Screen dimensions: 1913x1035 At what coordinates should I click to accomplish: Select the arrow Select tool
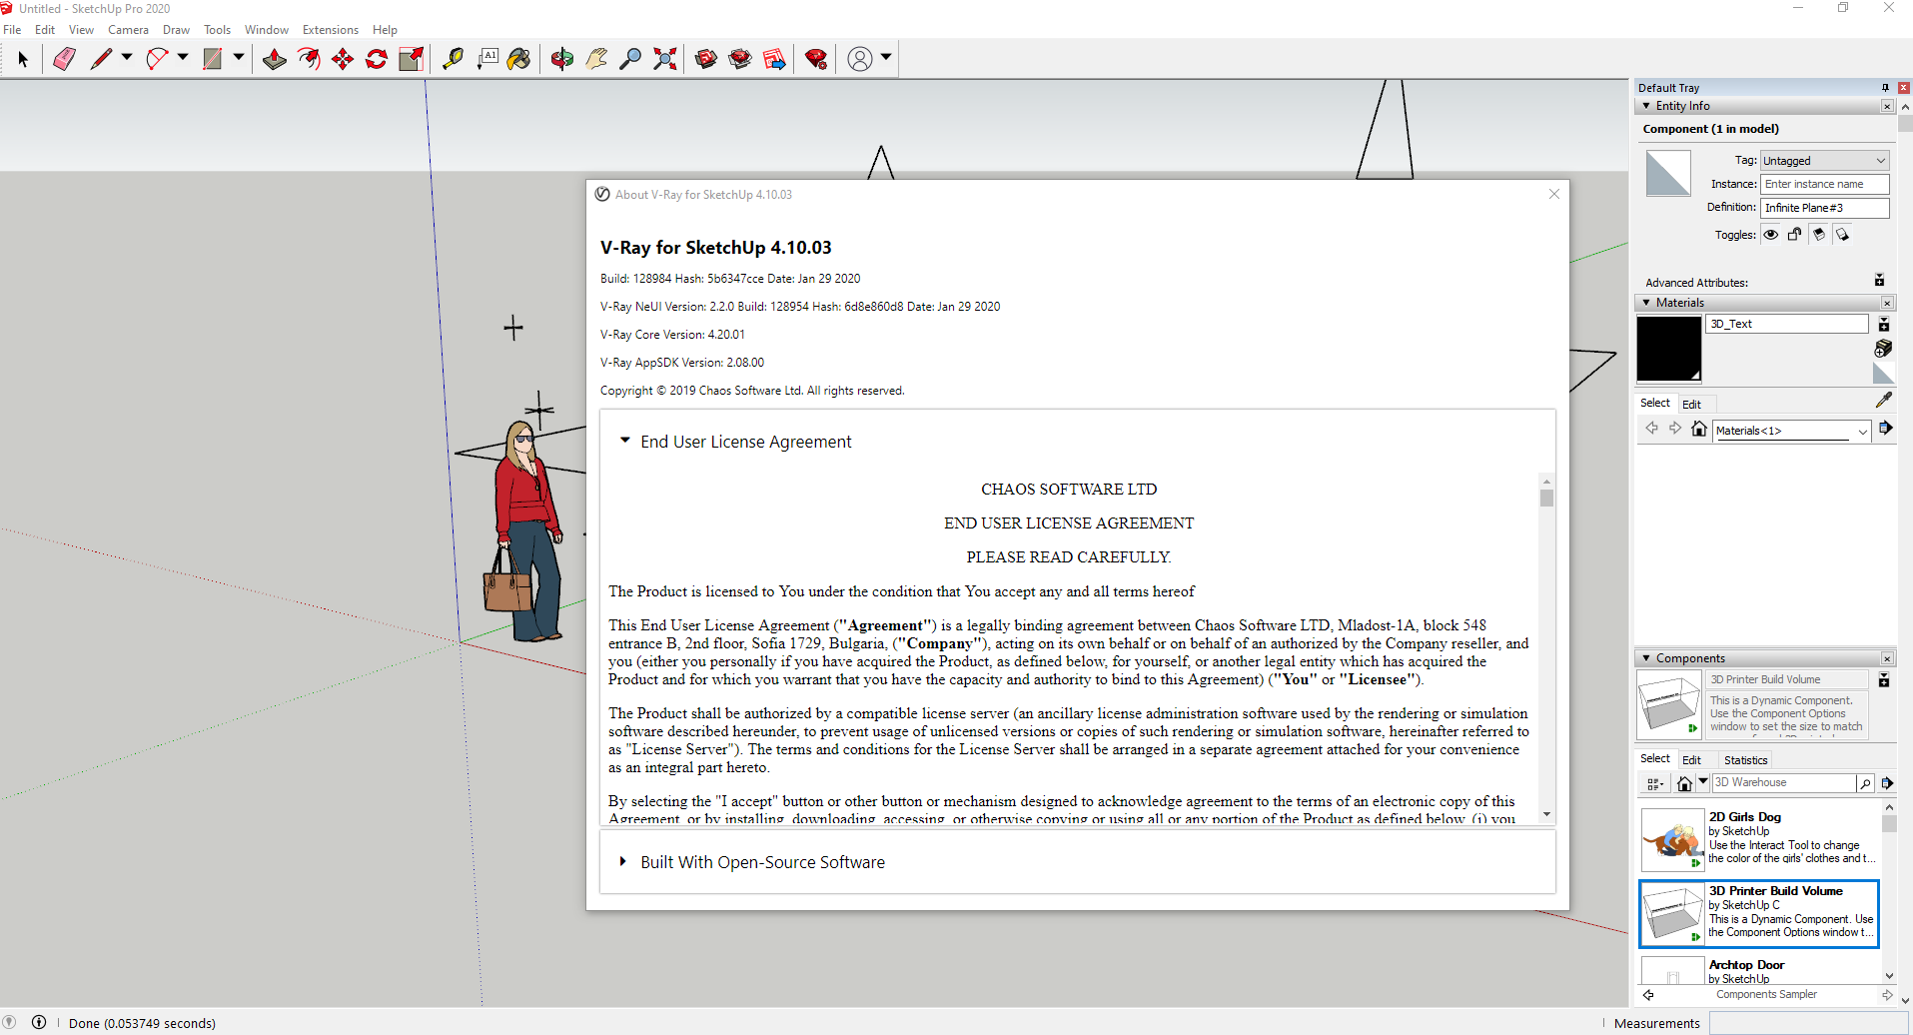[23, 60]
